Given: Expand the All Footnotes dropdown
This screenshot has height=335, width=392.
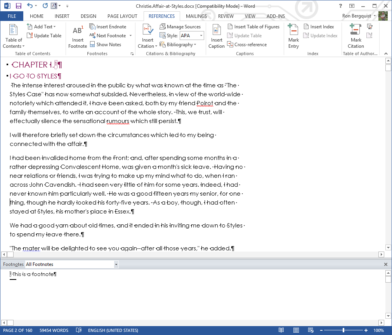Looking at the screenshot, I should 116,264.
